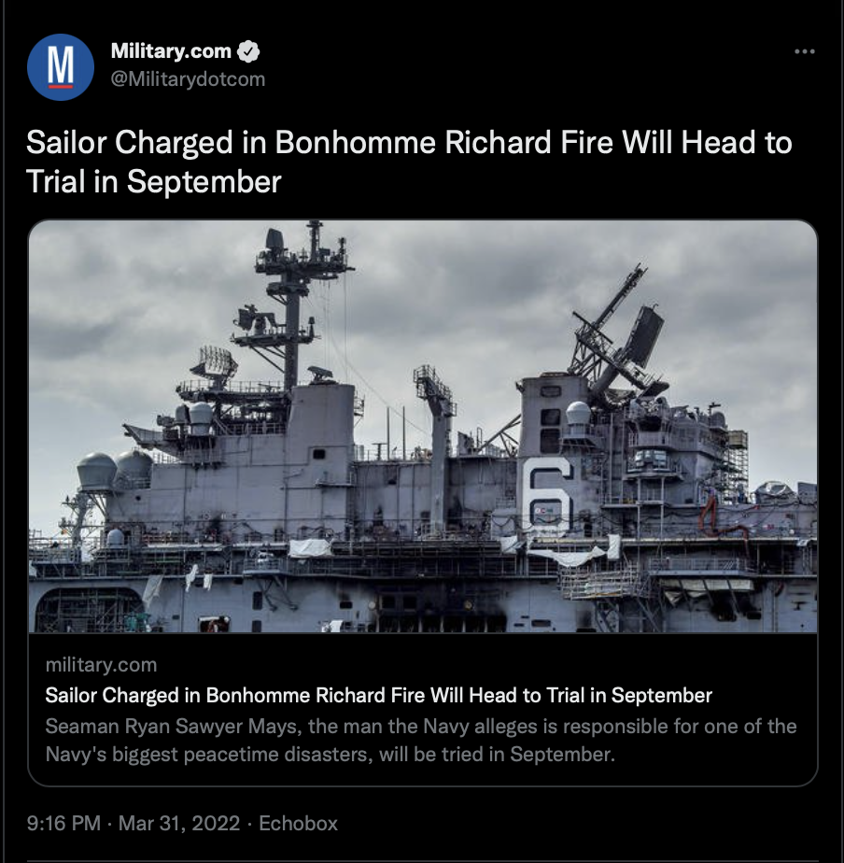Click the blue Military.com M profile avatar
This screenshot has width=844, height=863.
61,67
